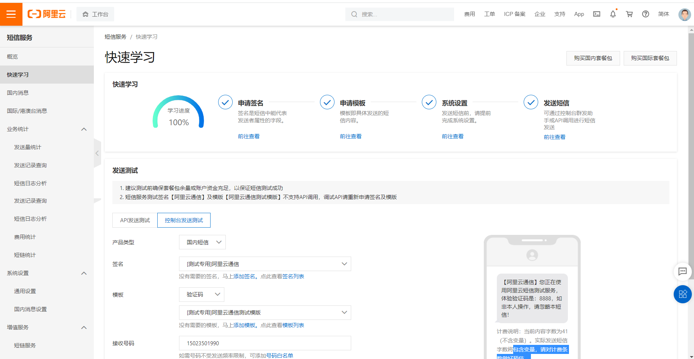Click the Alibaba Cloud logo
Viewport: 694px width, 359px height.
(47, 14)
